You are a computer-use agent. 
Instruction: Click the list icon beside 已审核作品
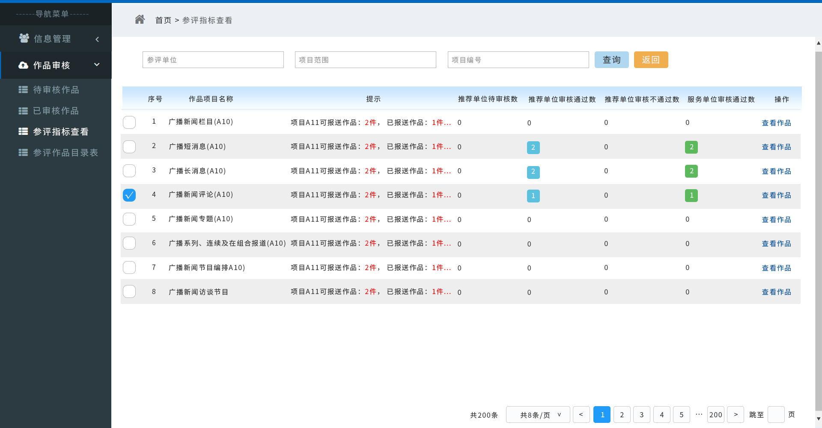pyautogui.click(x=23, y=111)
